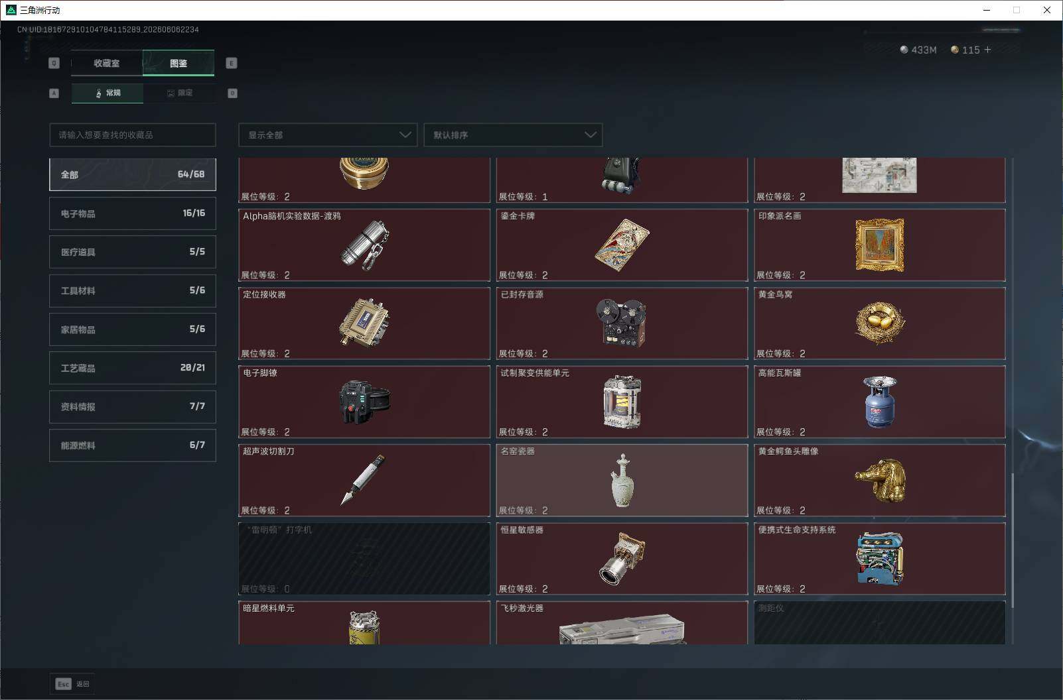Select the 全部 64/68 category
The height and width of the screenshot is (700, 1063).
point(133,174)
